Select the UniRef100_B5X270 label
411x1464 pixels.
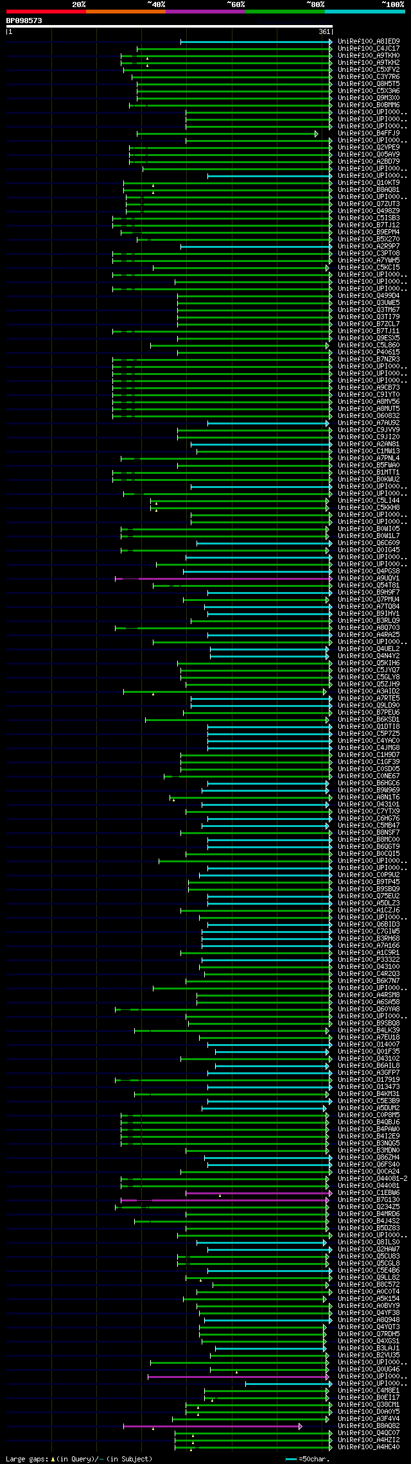click(x=369, y=240)
